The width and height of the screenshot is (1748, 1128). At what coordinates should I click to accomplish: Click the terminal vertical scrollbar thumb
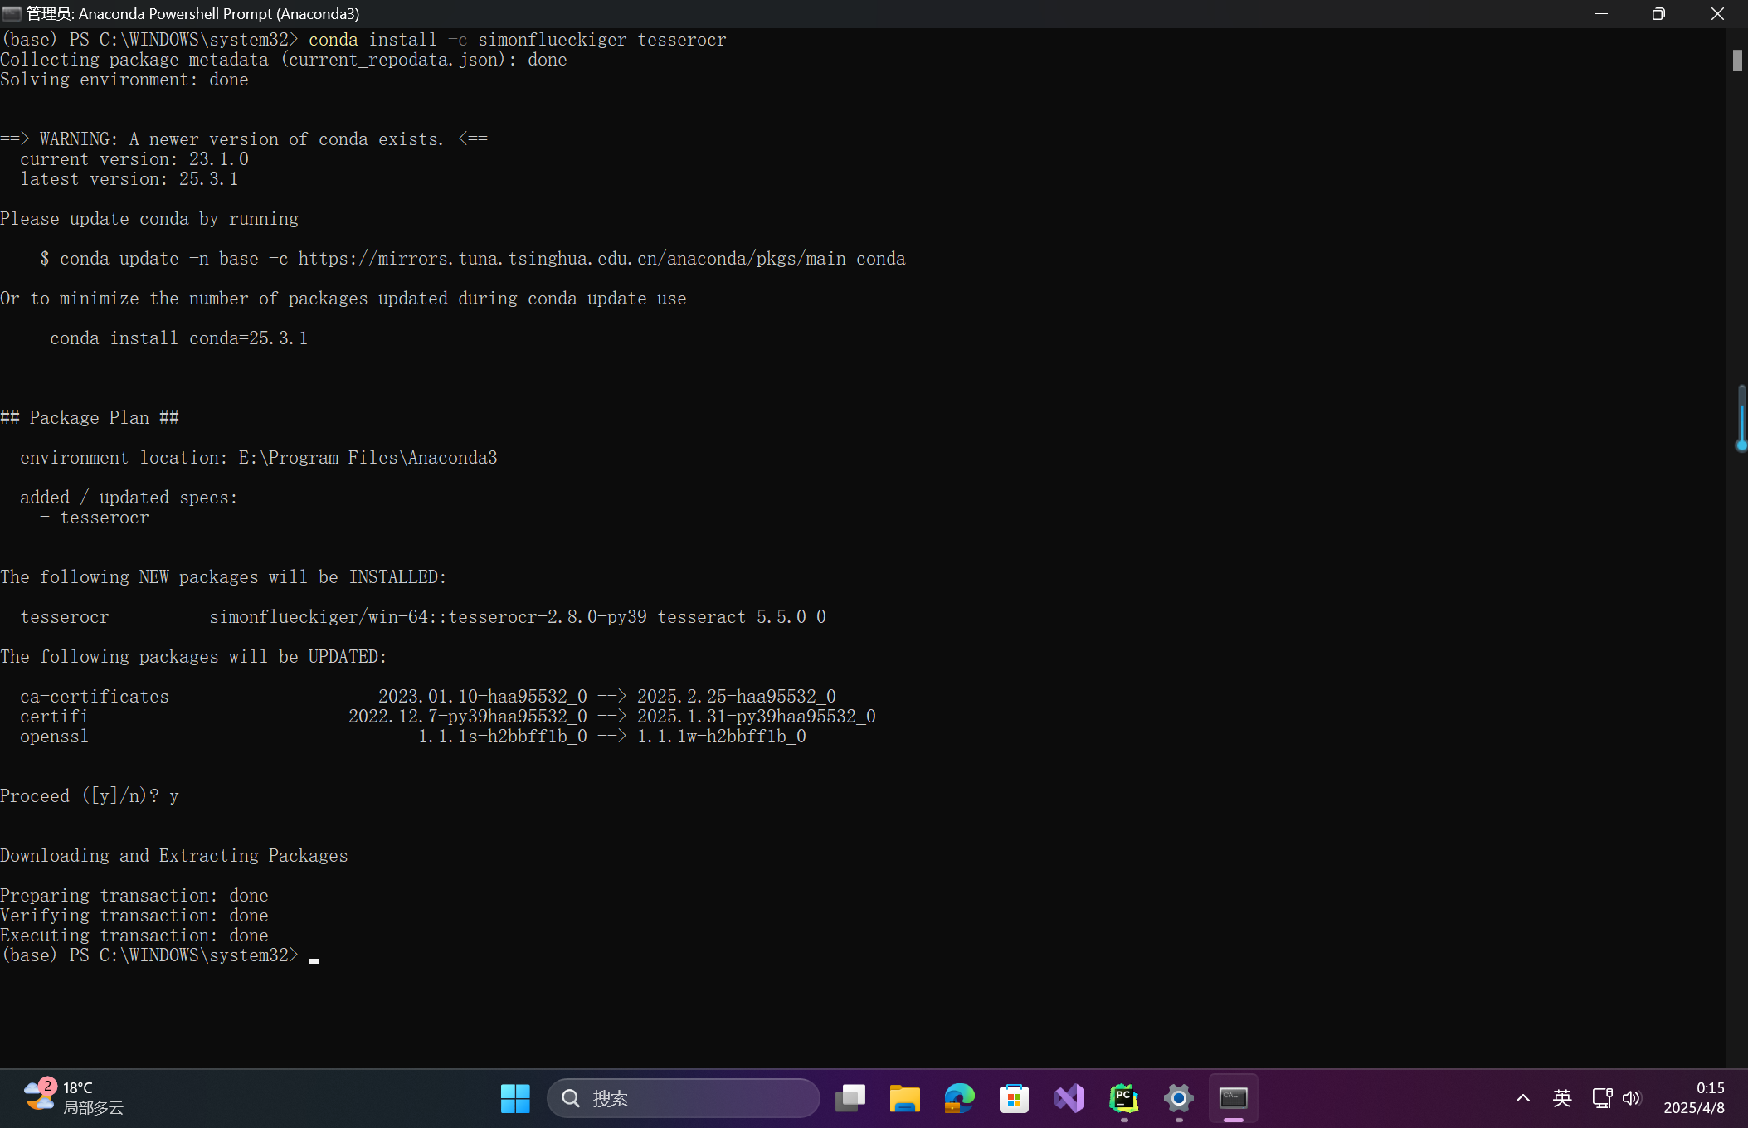1737,61
